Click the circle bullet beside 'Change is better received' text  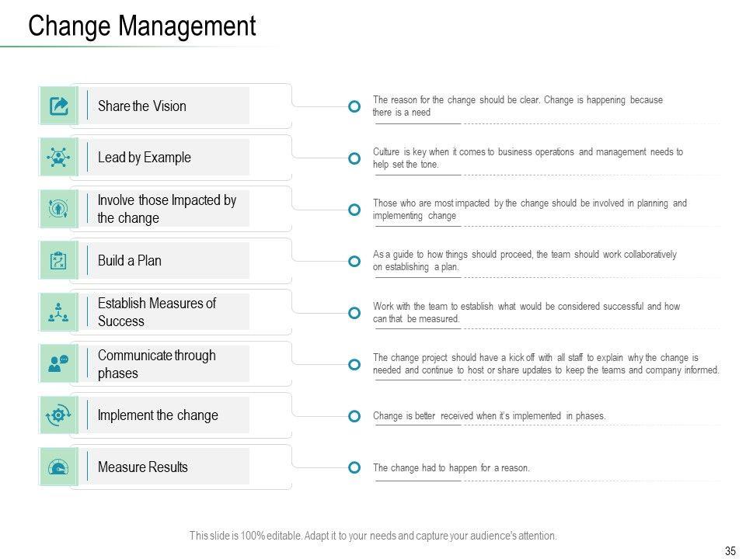click(354, 416)
